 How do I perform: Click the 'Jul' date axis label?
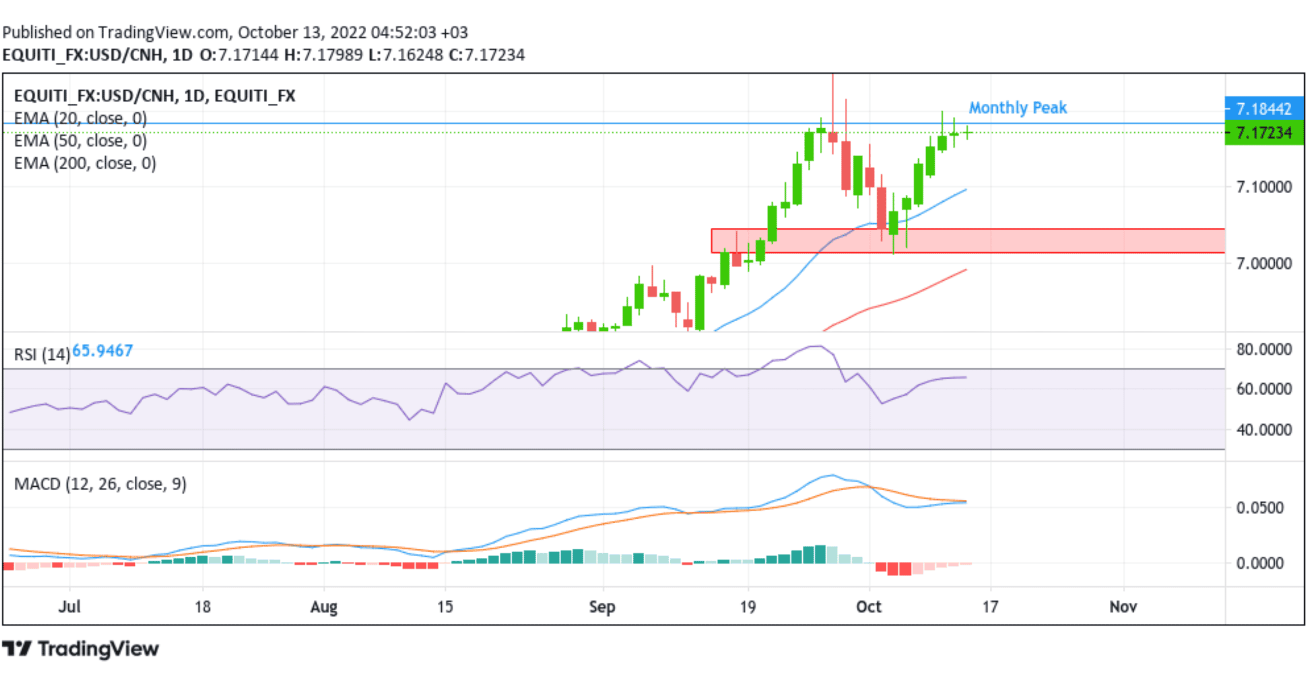tap(69, 607)
